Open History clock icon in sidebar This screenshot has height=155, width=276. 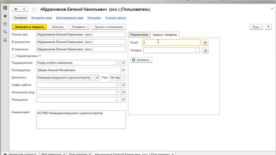[5, 24]
